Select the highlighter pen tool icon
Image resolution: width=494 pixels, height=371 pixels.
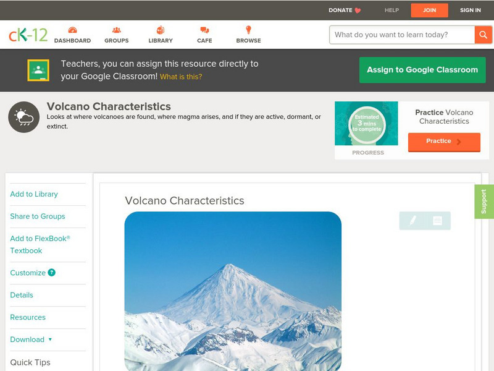(412, 221)
